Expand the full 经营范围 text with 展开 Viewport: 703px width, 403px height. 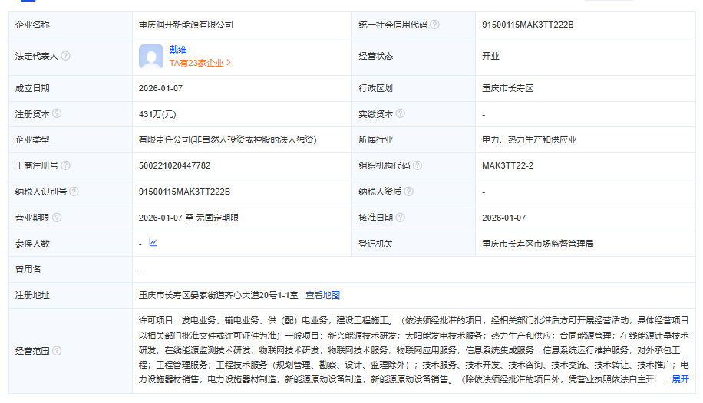(680, 379)
